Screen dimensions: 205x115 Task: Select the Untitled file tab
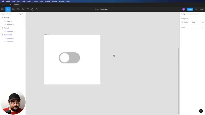[x=16, y=5]
